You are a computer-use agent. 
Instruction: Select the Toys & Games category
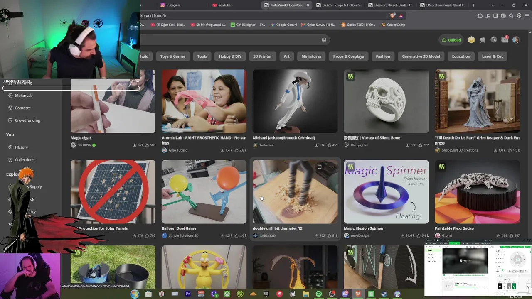tap(173, 56)
